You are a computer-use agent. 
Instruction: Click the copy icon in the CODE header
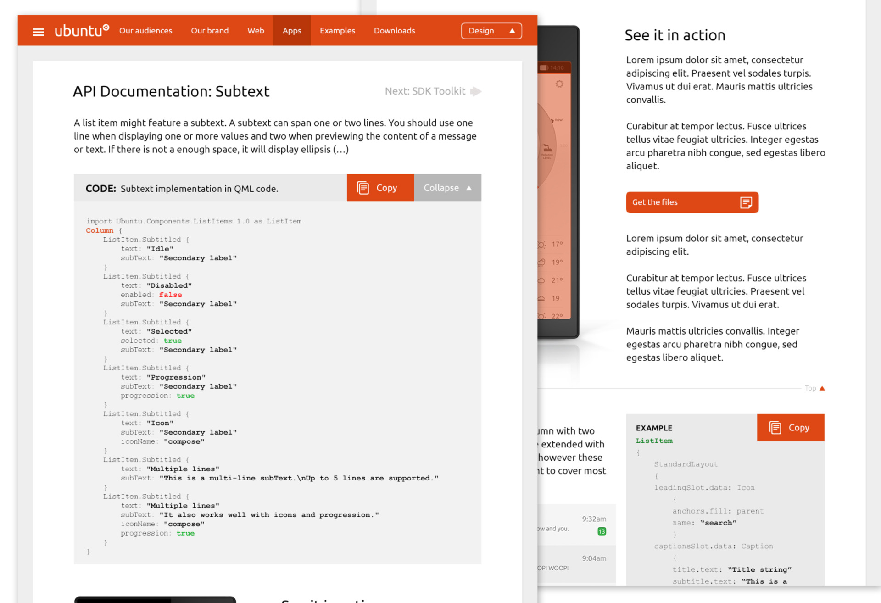(363, 188)
